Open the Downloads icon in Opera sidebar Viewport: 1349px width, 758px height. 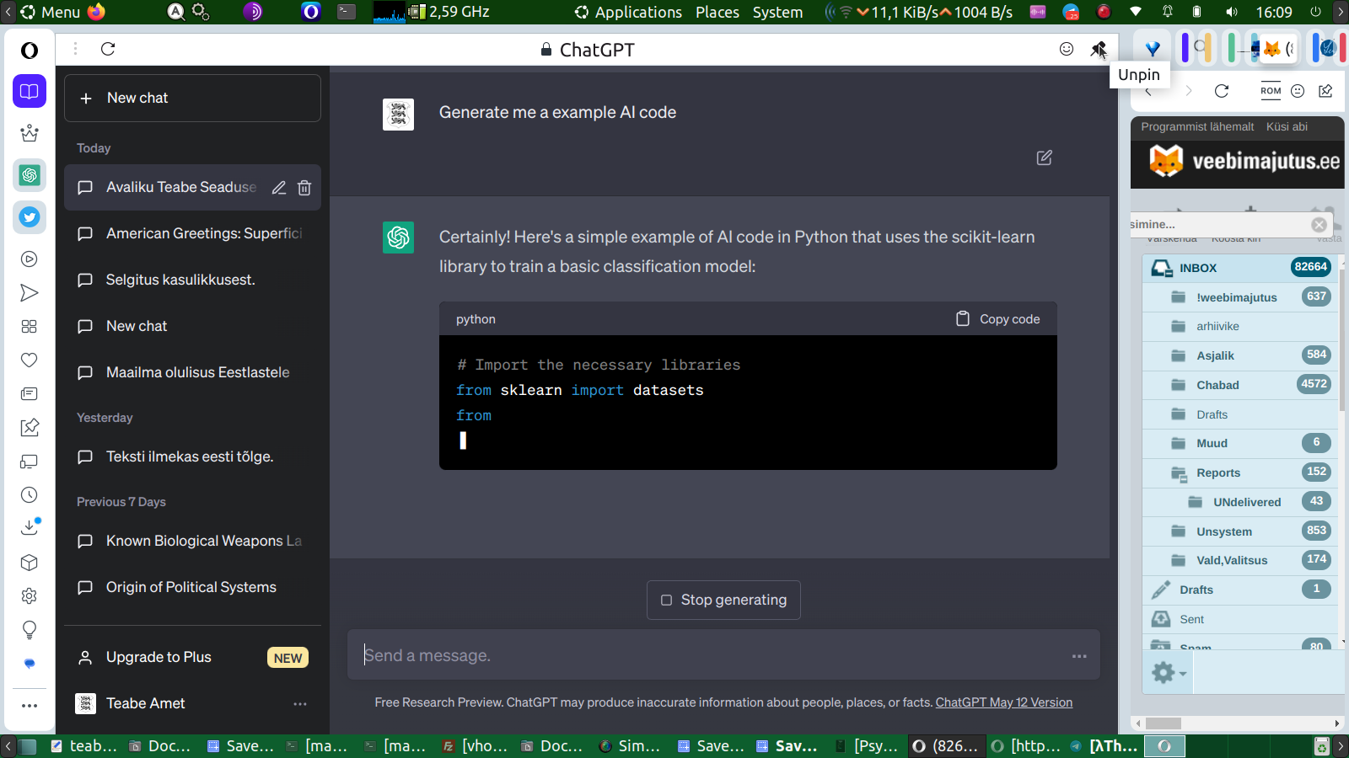[x=30, y=528]
